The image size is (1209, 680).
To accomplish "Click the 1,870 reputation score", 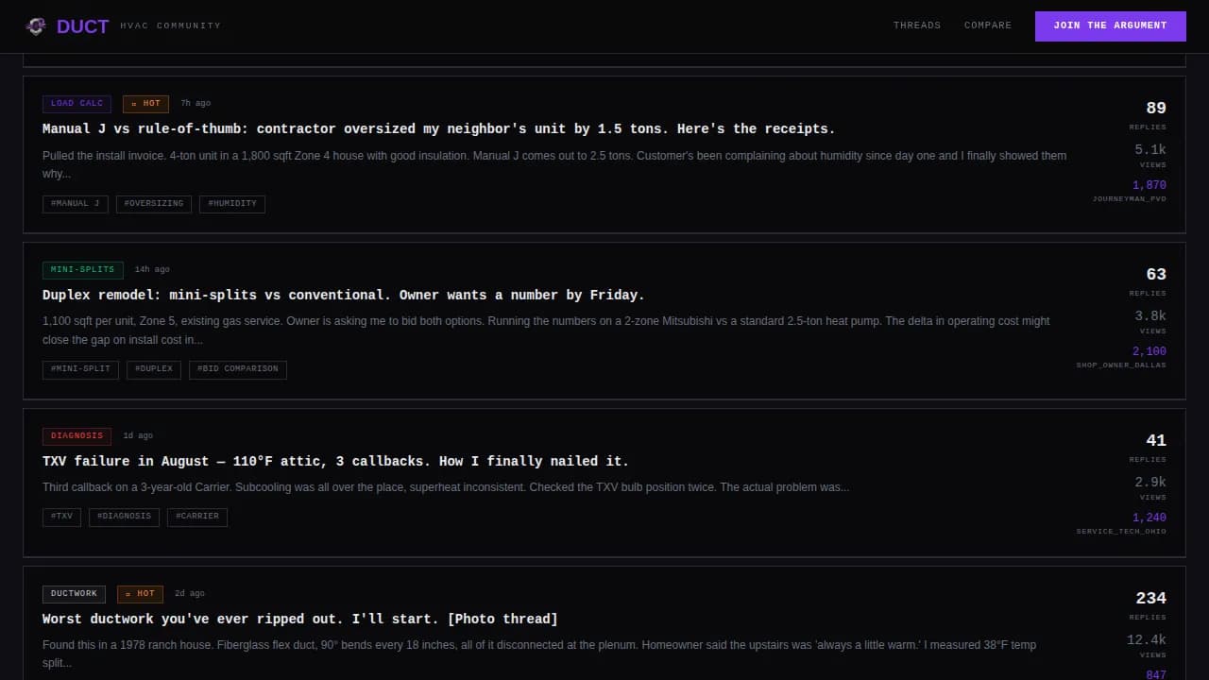I will [x=1149, y=185].
